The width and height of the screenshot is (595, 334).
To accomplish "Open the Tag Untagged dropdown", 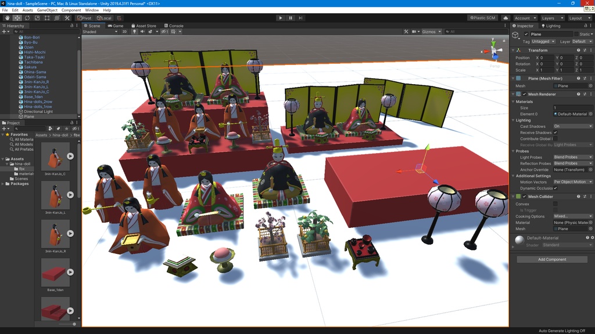I will [543, 41].
